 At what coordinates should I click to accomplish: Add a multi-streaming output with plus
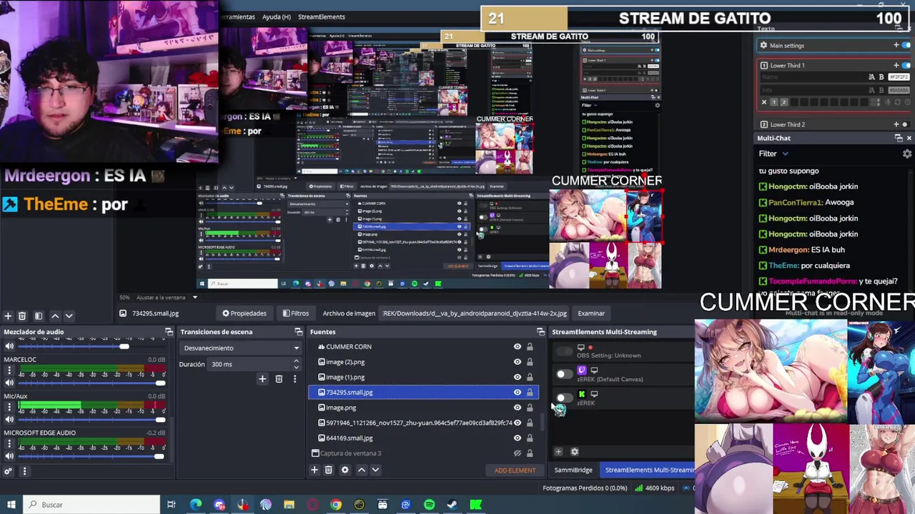coord(558,451)
